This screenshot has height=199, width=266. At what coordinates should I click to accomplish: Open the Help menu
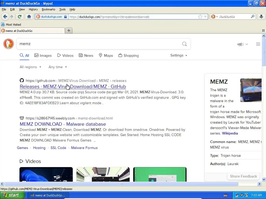72,9
